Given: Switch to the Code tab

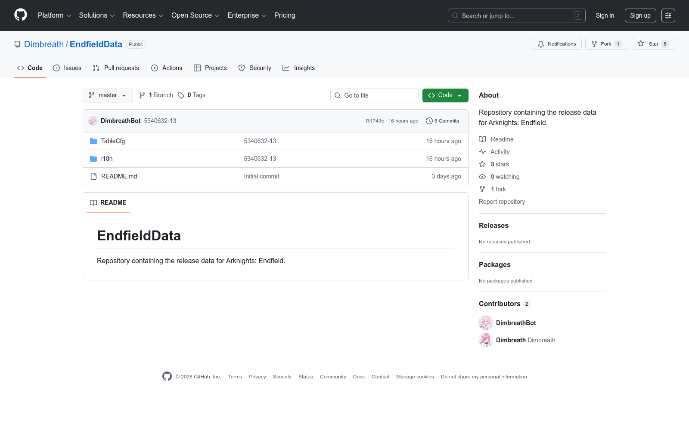Looking at the screenshot, I should click(x=30, y=68).
